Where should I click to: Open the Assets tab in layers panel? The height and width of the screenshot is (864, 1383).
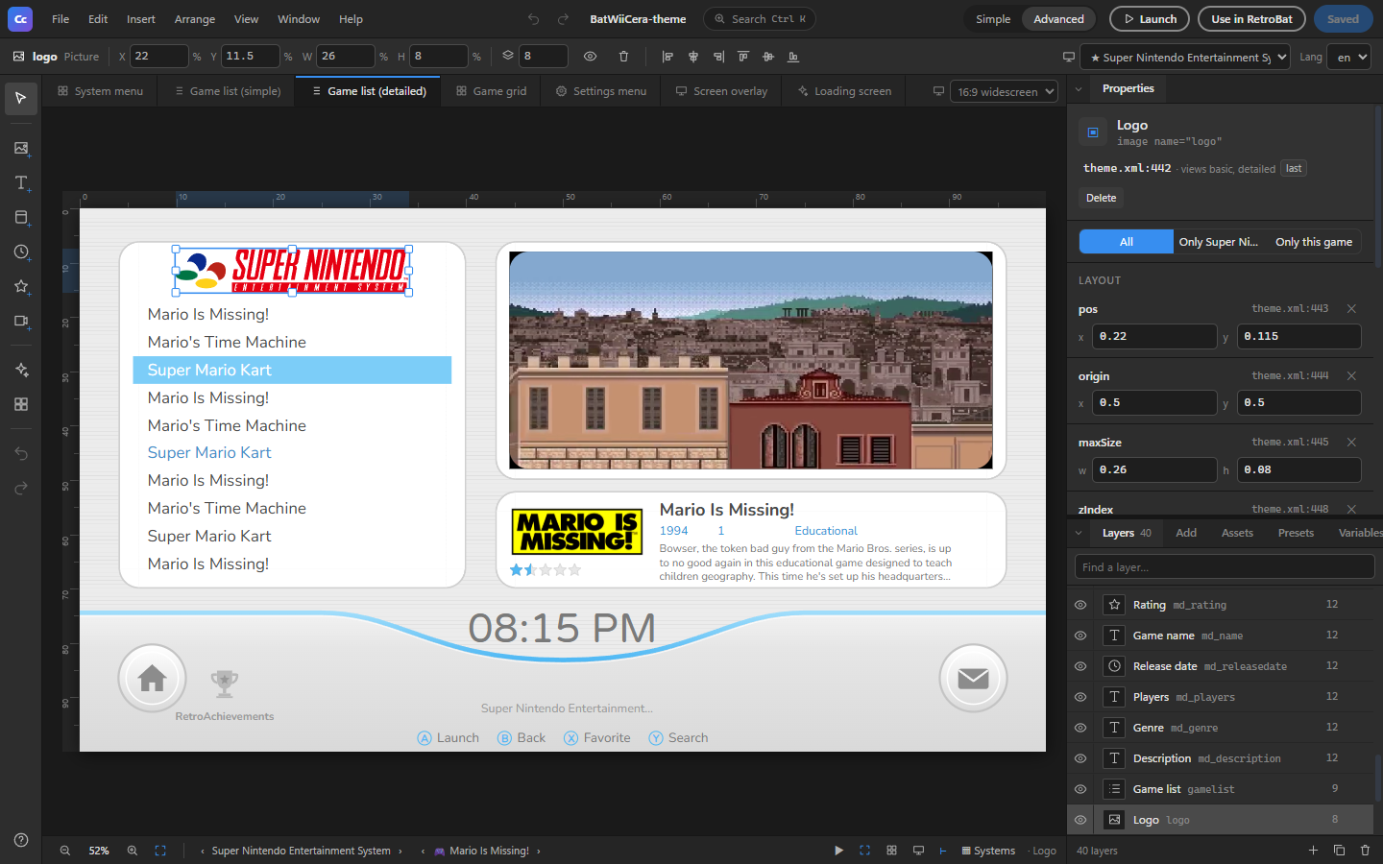[1237, 533]
